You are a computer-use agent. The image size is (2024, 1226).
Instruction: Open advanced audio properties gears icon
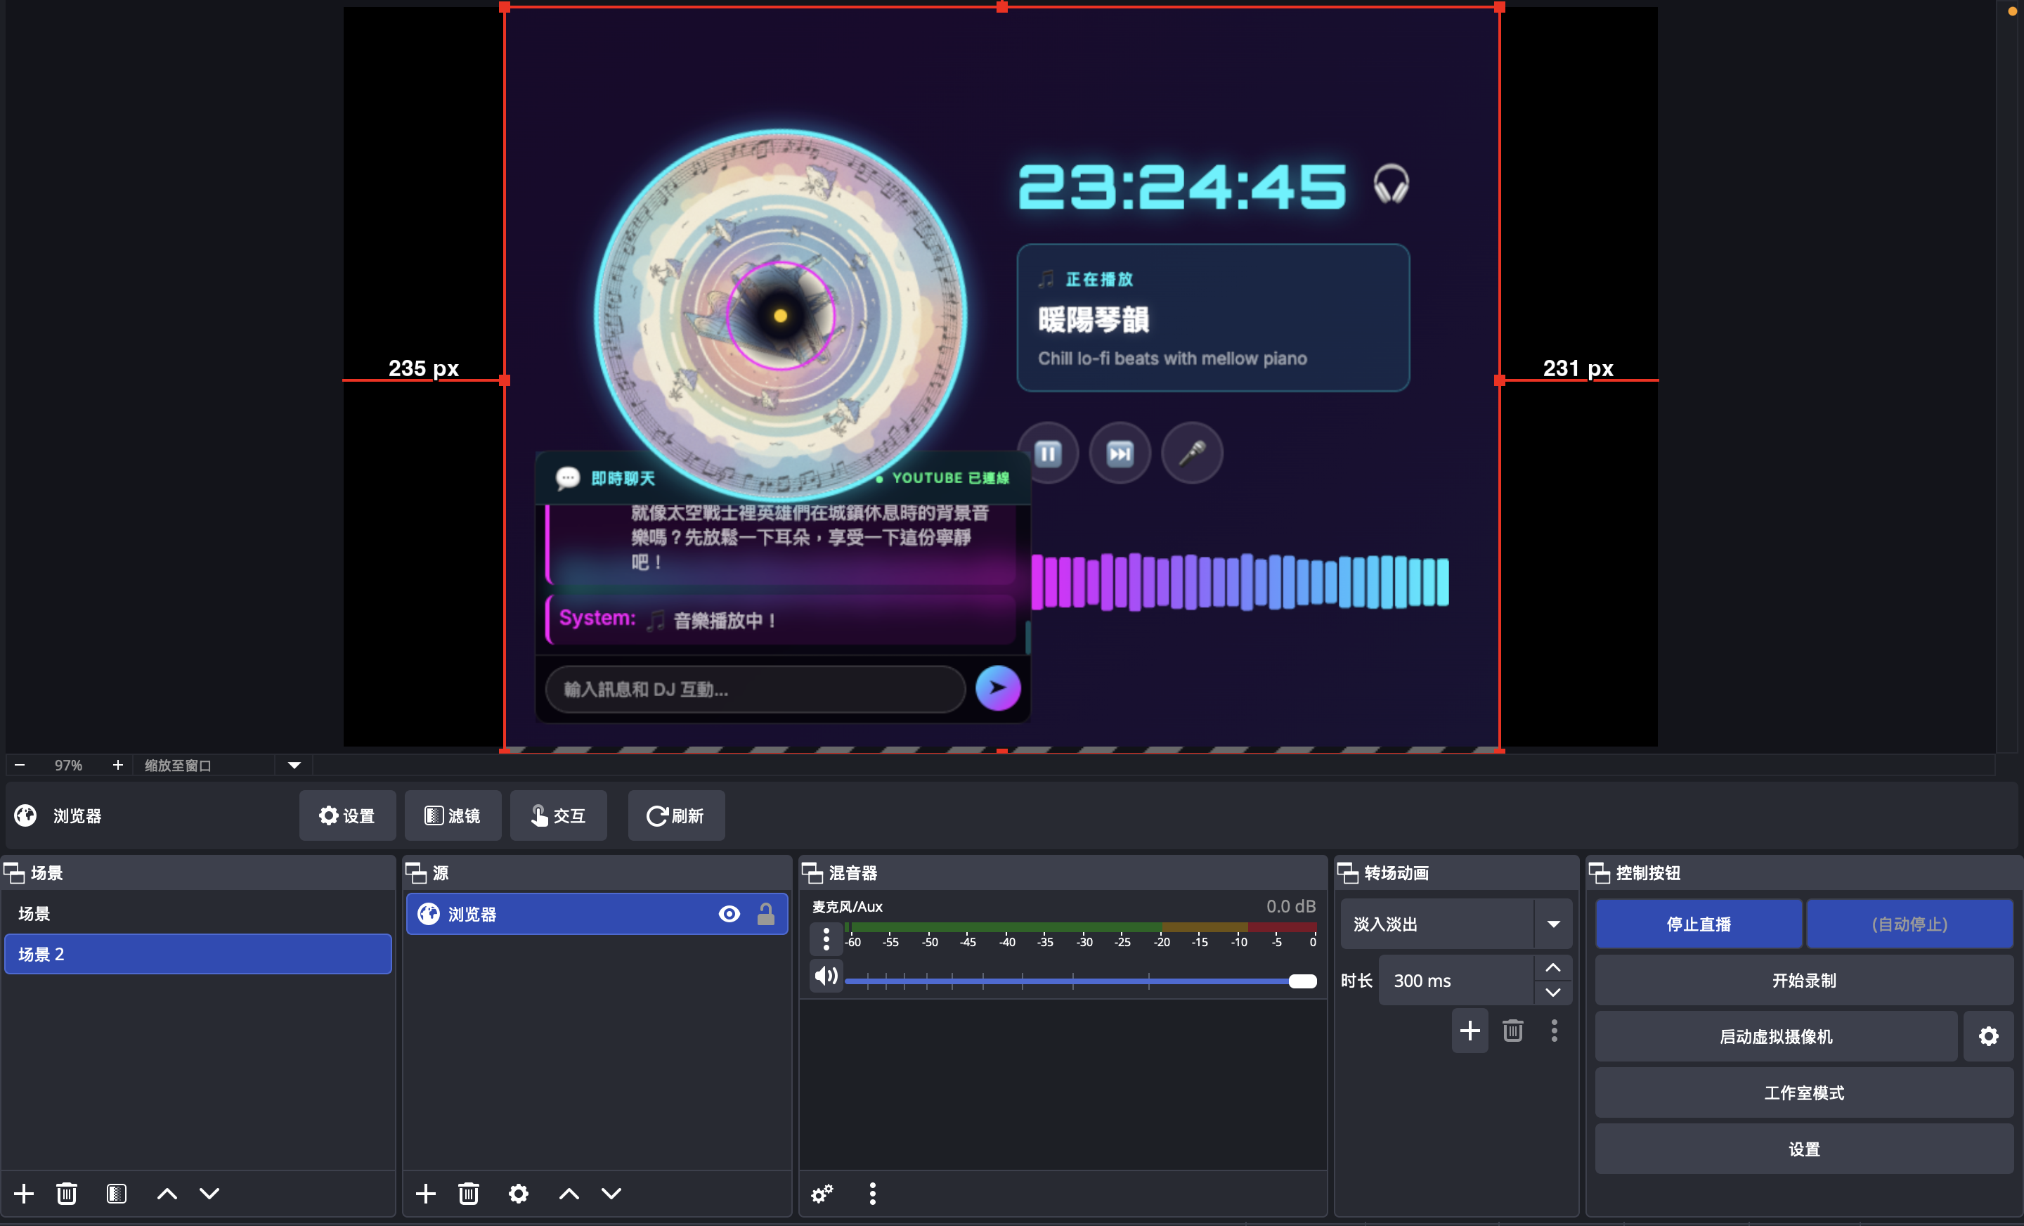click(822, 1193)
